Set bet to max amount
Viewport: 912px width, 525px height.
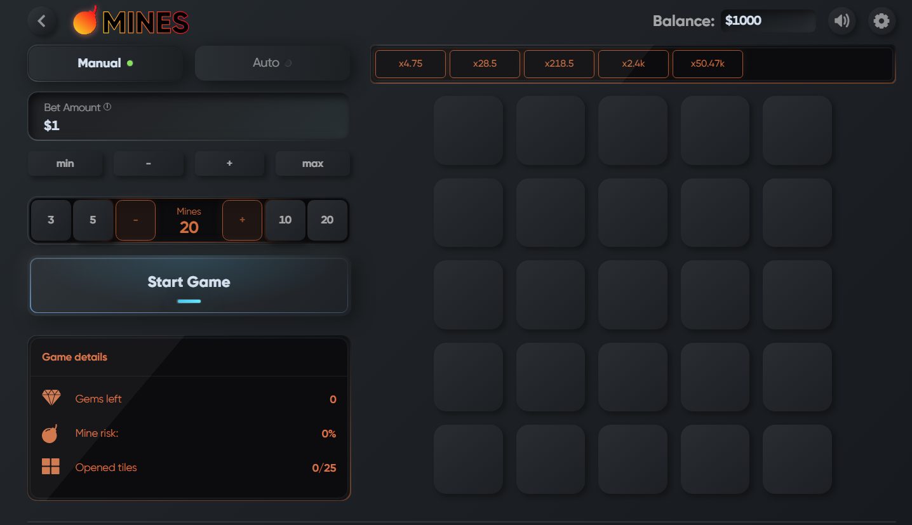312,163
